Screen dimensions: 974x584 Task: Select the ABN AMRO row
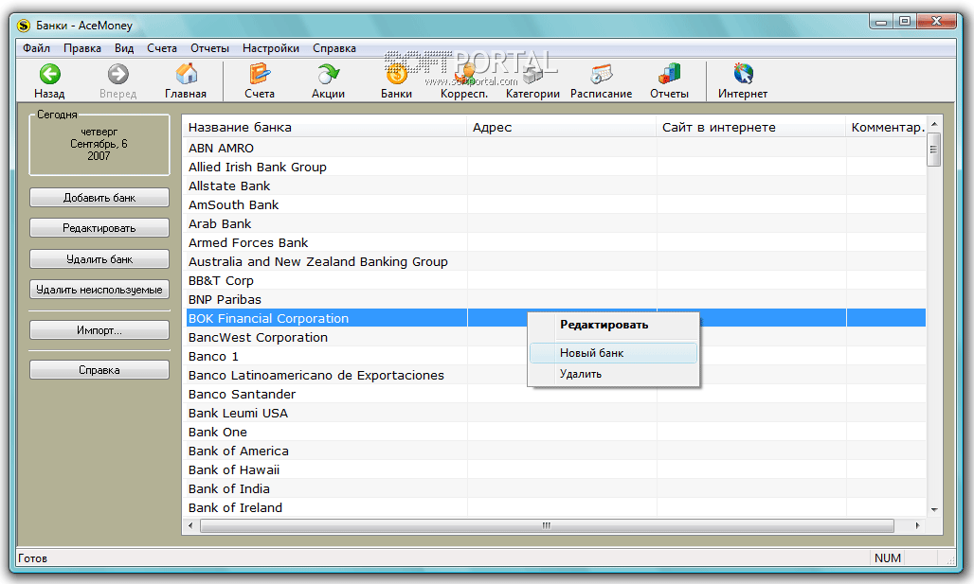pos(556,148)
